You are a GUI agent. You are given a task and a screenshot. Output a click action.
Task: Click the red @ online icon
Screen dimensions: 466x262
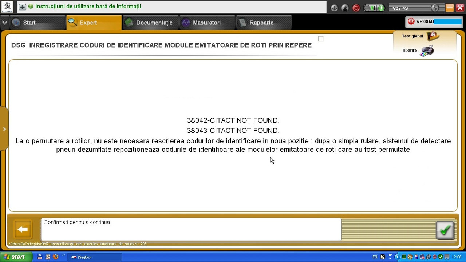[356, 8]
